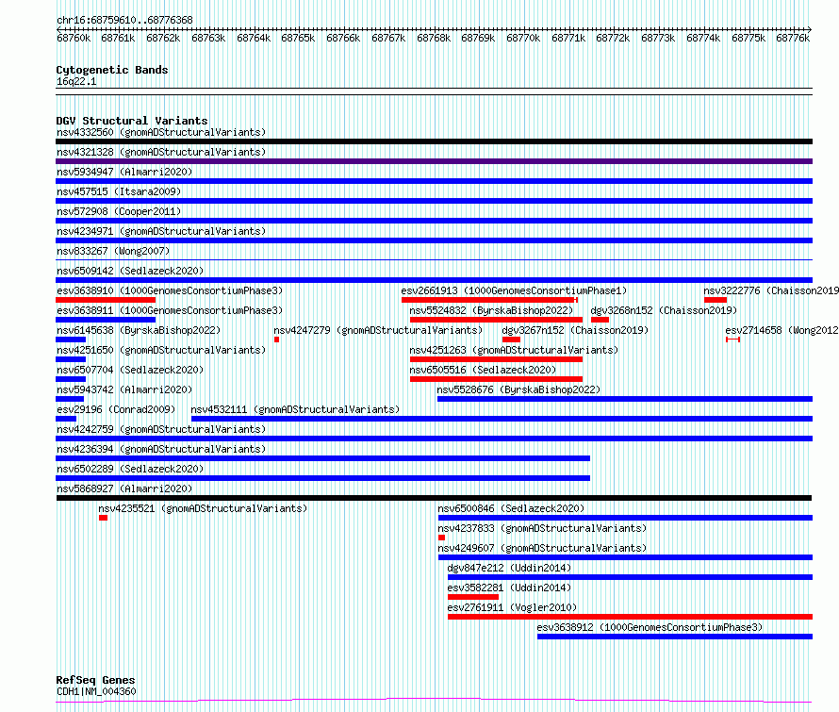
Task: Click nsv6500846 (Sedlazeck2020) label
Action: click(511, 508)
